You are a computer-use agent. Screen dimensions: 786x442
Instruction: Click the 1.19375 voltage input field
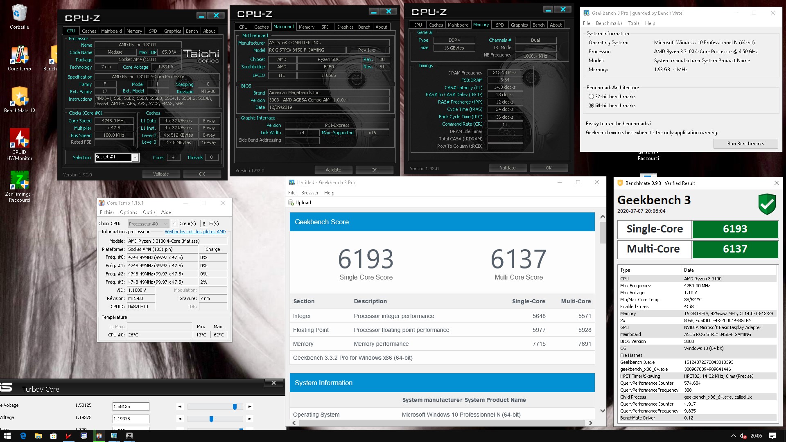pos(131,419)
